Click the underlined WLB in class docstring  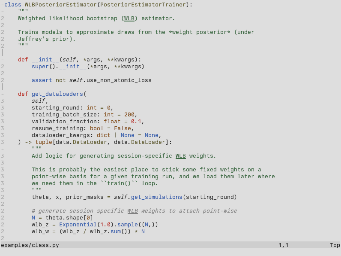(x=129, y=18)
